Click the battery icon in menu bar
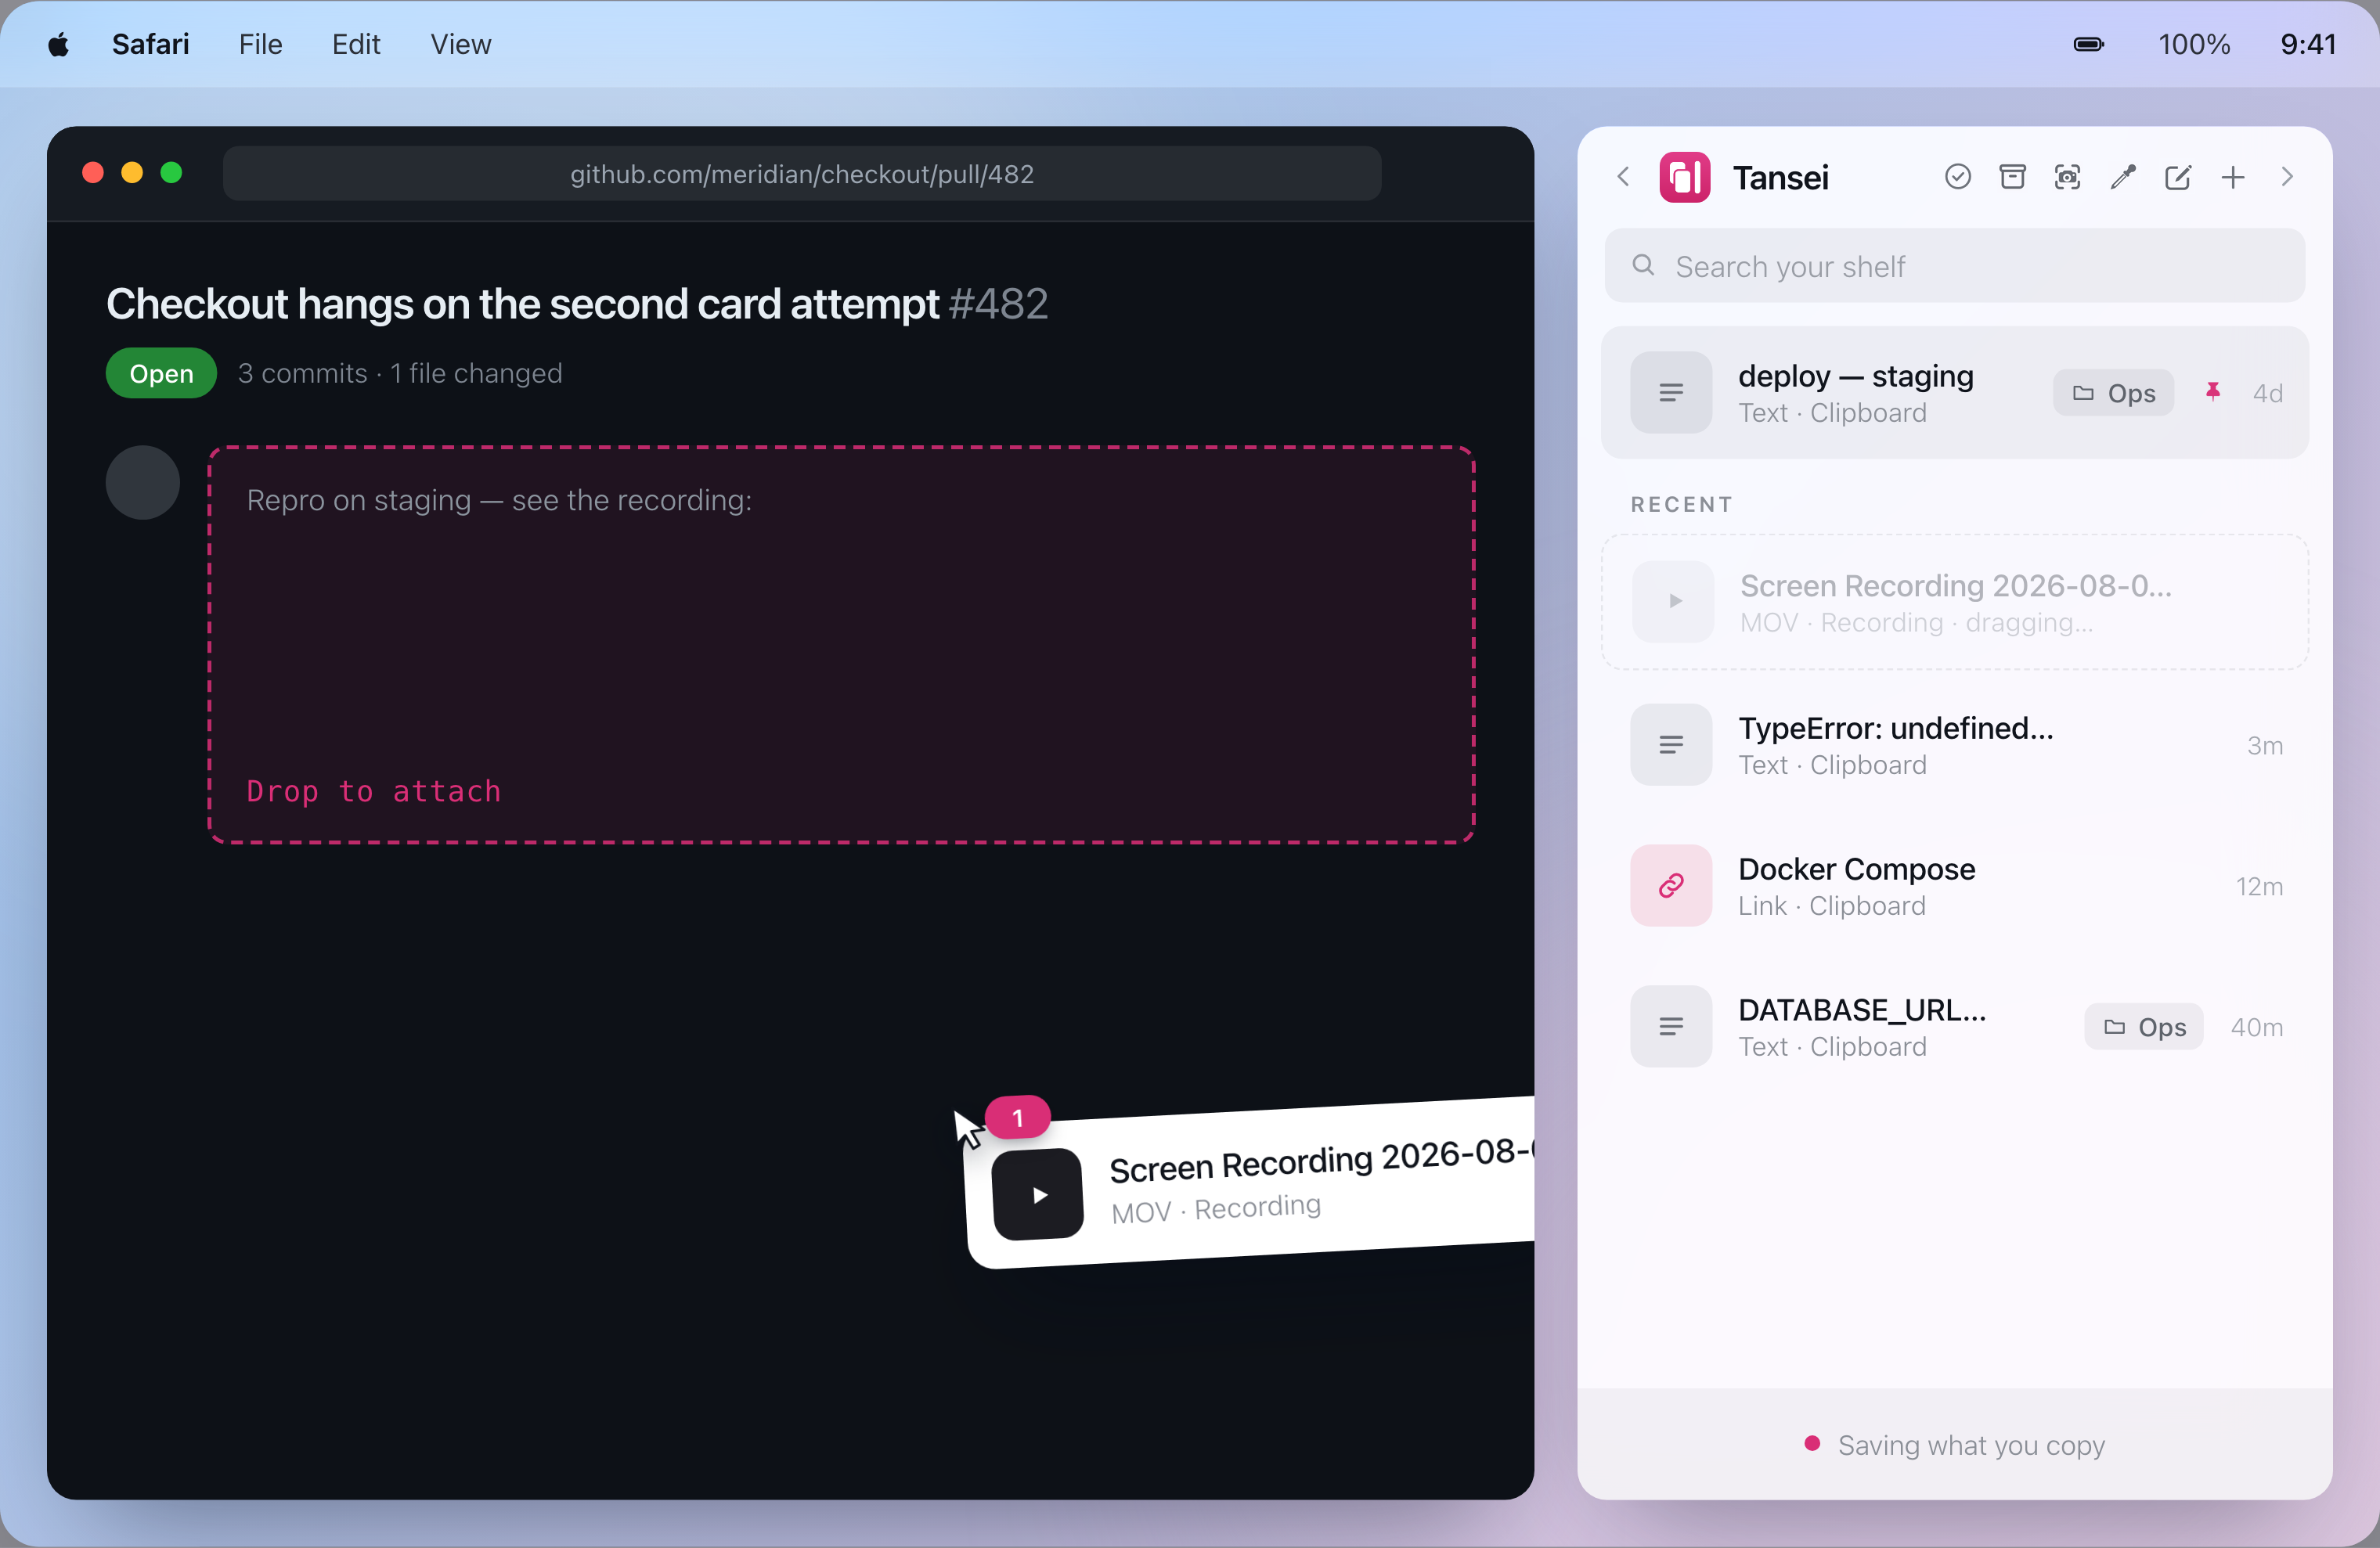 click(2089, 44)
